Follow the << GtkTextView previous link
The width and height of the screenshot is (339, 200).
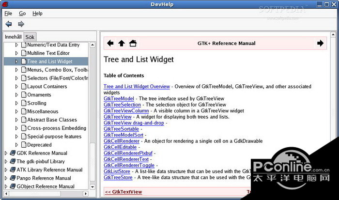pos(123,192)
